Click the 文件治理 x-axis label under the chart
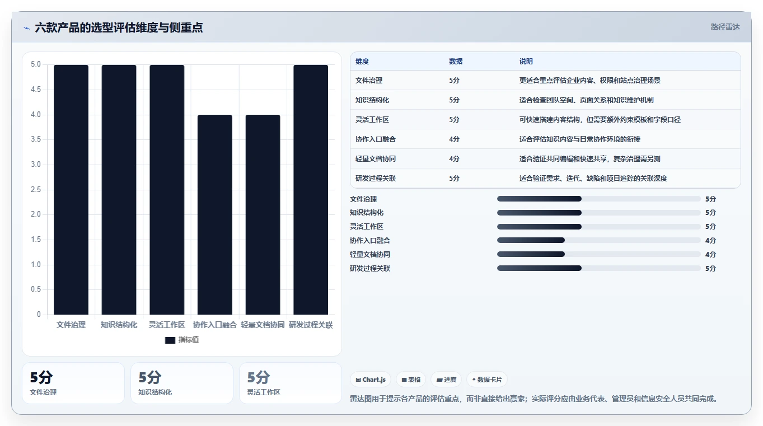Screen dimensions: 763x426 click(71, 325)
